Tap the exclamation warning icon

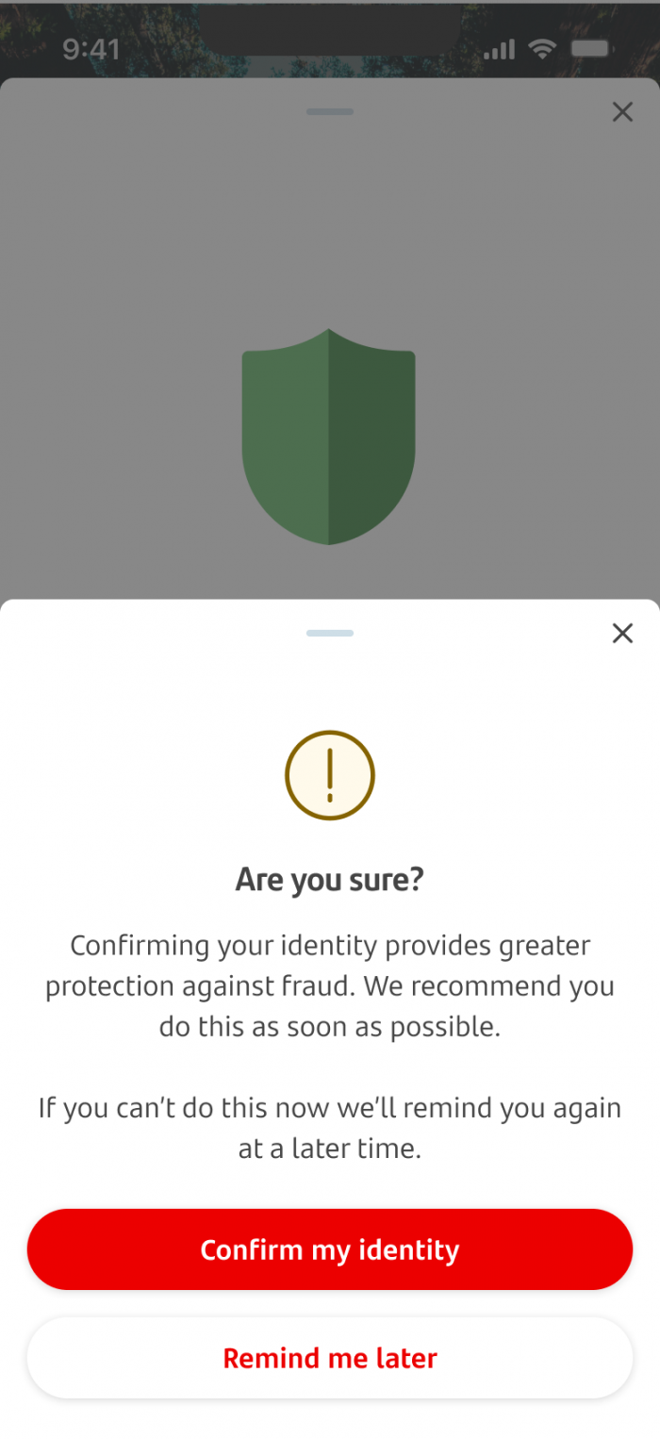[329, 775]
